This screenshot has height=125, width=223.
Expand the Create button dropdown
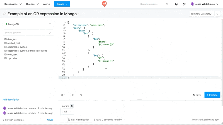pos(67,4)
